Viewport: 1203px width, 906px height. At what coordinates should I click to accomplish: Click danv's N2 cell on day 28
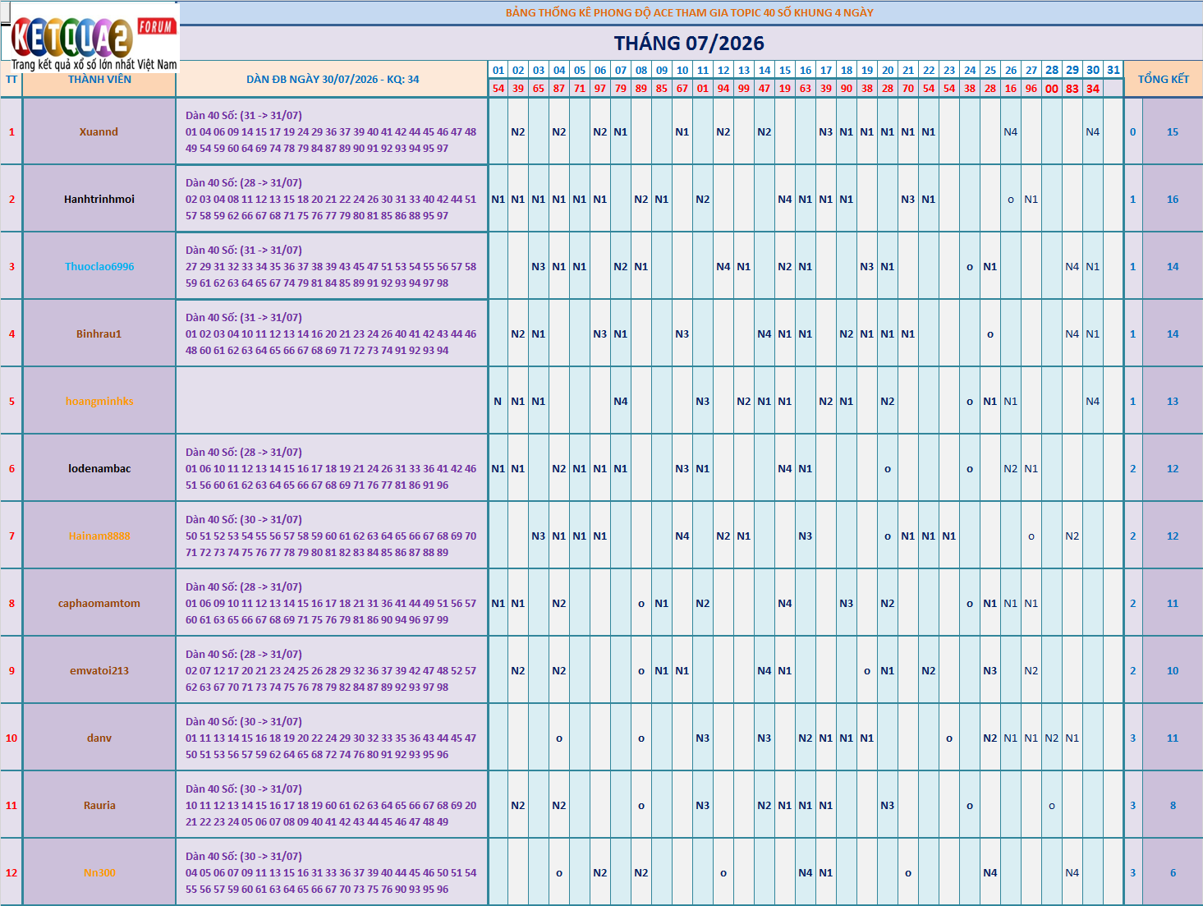[x=1052, y=738]
